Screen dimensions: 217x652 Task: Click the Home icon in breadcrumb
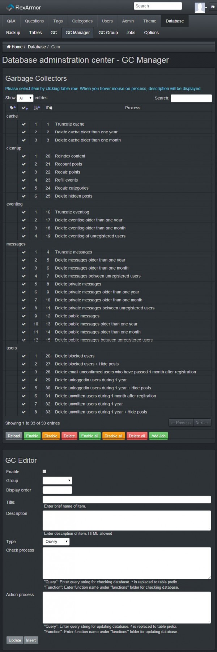(x=9, y=47)
